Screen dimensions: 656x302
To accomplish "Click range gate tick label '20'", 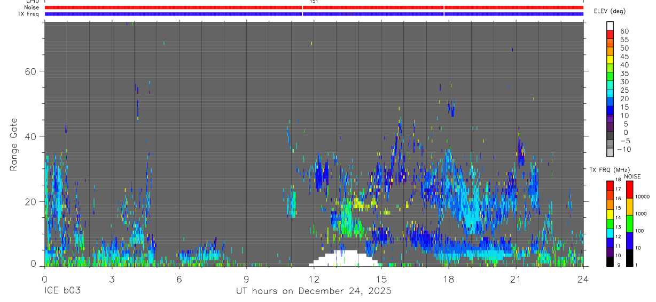I will (x=30, y=201).
